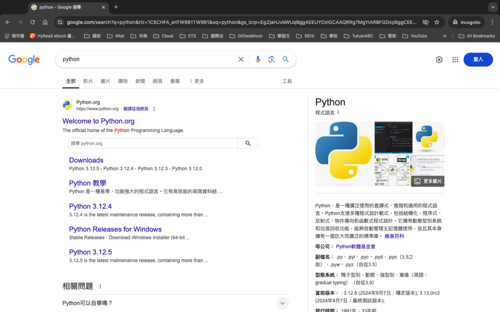Click the 登入 sign-in button
500x312 pixels.
(478, 59)
